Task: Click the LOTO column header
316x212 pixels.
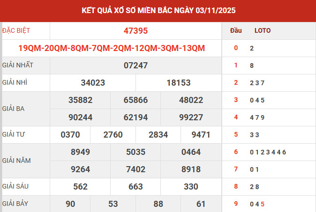Action: (262, 31)
